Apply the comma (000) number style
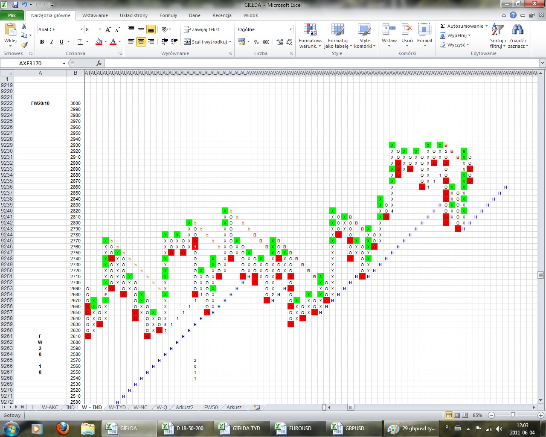546x437 pixels. point(266,42)
